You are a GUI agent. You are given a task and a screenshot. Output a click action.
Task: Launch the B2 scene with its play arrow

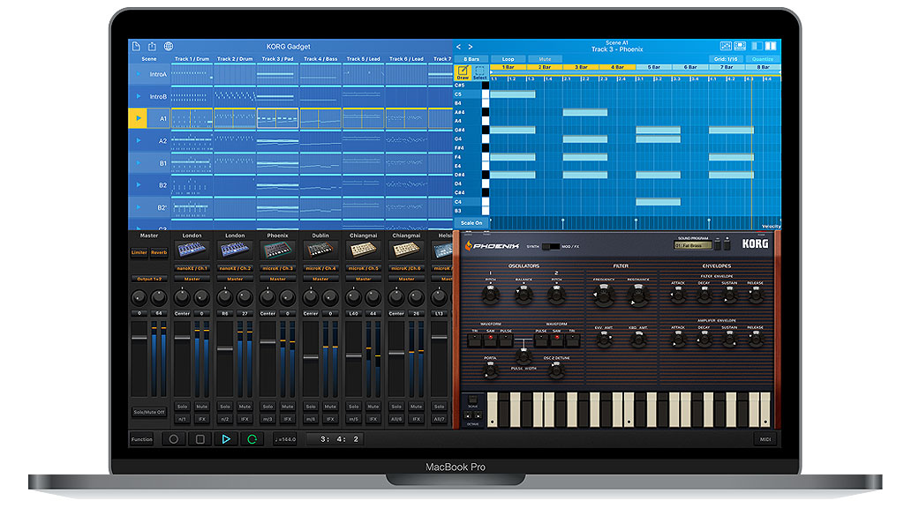[139, 185]
